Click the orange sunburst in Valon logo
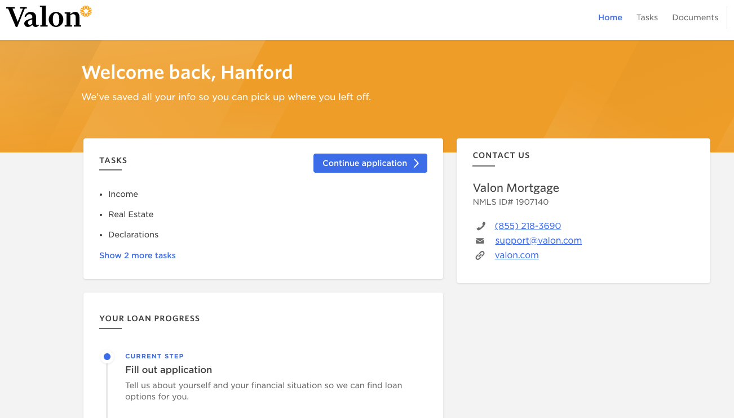734x418 pixels. [86, 11]
